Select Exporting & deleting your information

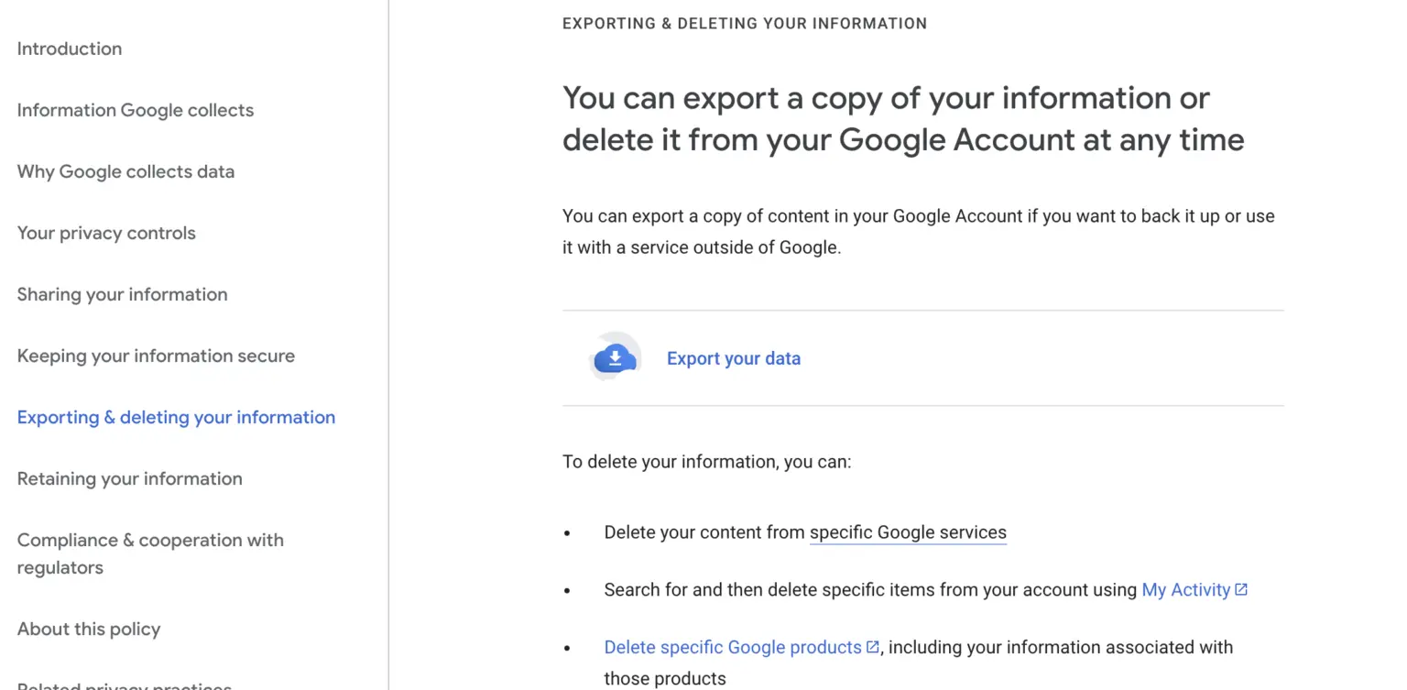point(176,417)
